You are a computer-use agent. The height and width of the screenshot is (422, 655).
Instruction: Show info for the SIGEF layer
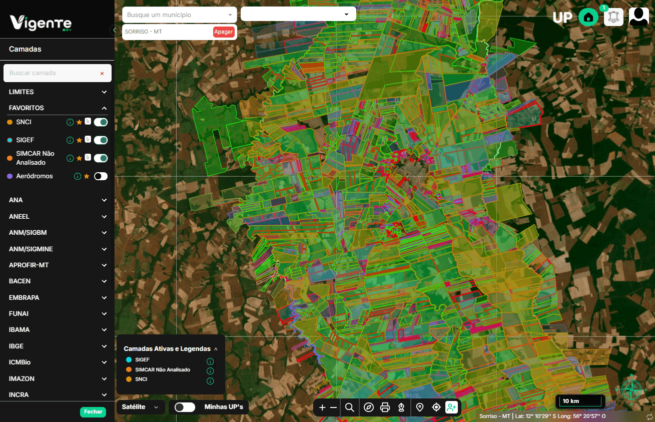coord(70,140)
